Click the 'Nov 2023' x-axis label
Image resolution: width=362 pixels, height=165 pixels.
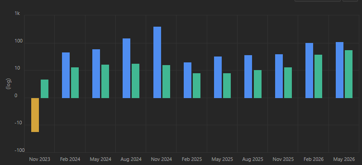tap(39, 159)
